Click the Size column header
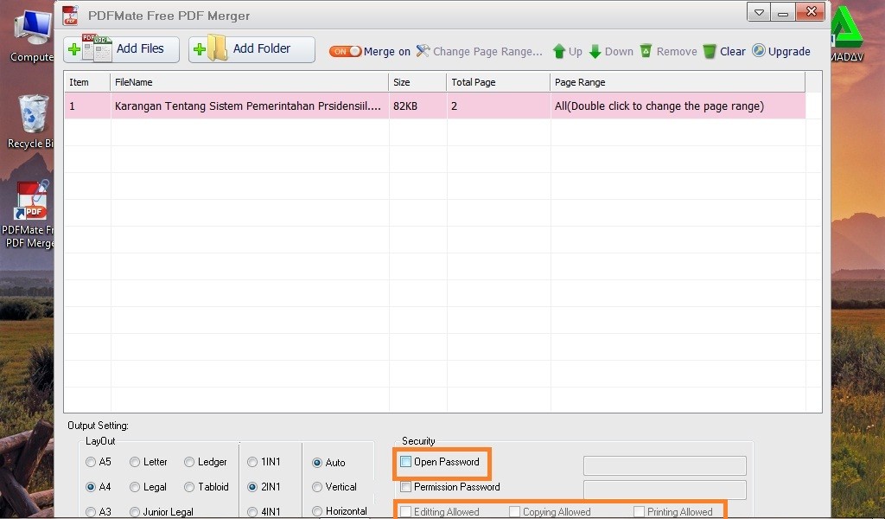 pyautogui.click(x=417, y=82)
